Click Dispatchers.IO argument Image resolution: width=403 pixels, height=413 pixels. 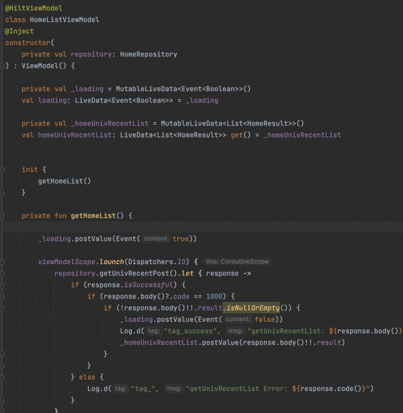click(x=156, y=261)
